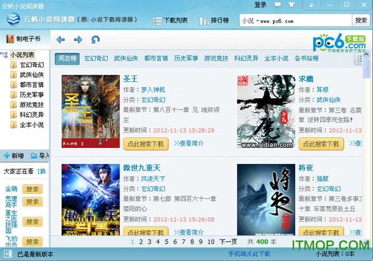Viewport: 373px width, 261px height.
Task: Click the forward arrow navigation icon
Action: [78, 39]
